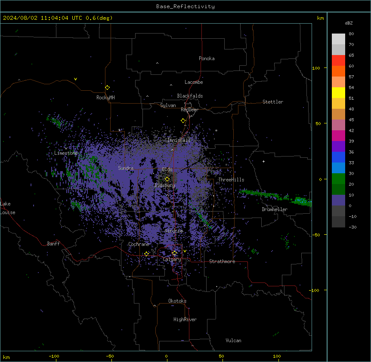The image size is (371, 362).
Task: Select the Vulcan label
Action: tap(234, 341)
